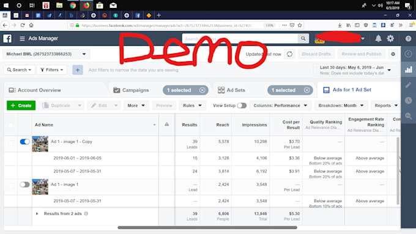Open the Rules dropdown
The width and height of the screenshot is (416, 234).
click(x=192, y=106)
